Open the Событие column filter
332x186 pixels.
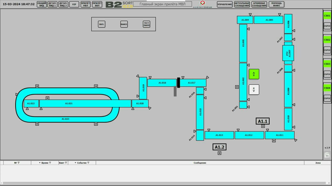tap(88, 163)
